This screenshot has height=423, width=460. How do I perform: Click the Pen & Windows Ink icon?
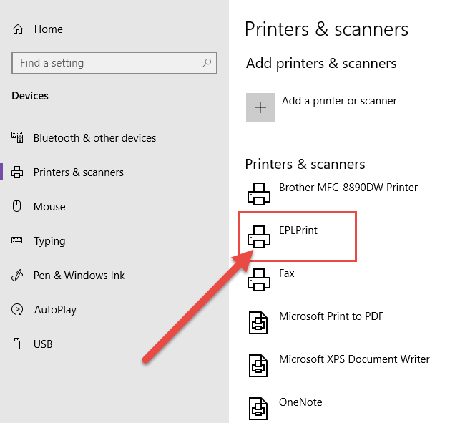17,275
